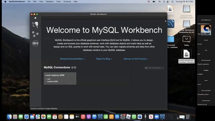Open the Scripting menu
This screenshot has width=215, height=121.
(67, 1)
